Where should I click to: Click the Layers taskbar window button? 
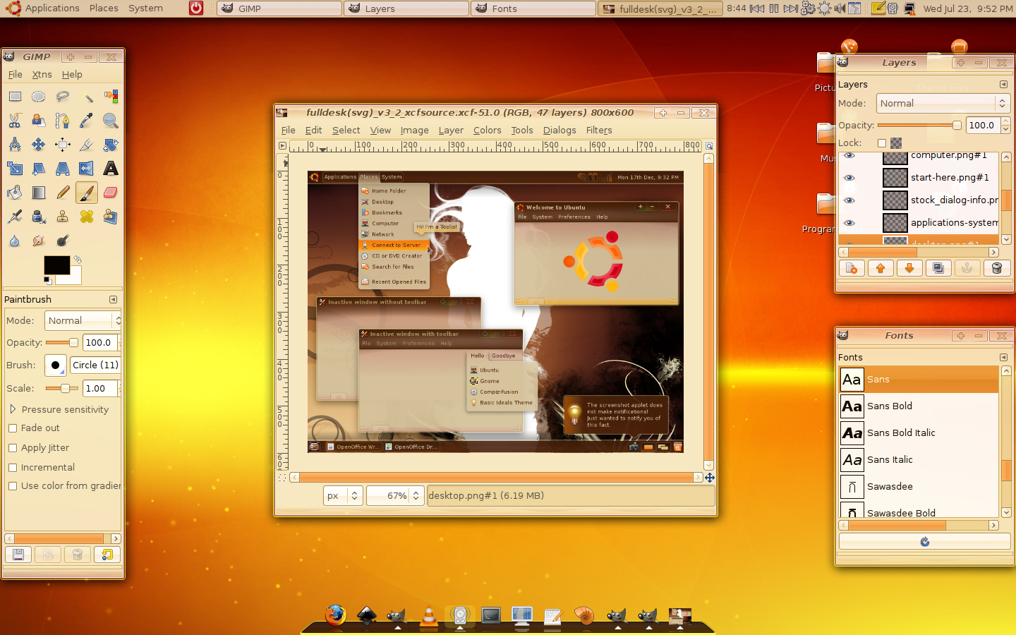(x=407, y=8)
